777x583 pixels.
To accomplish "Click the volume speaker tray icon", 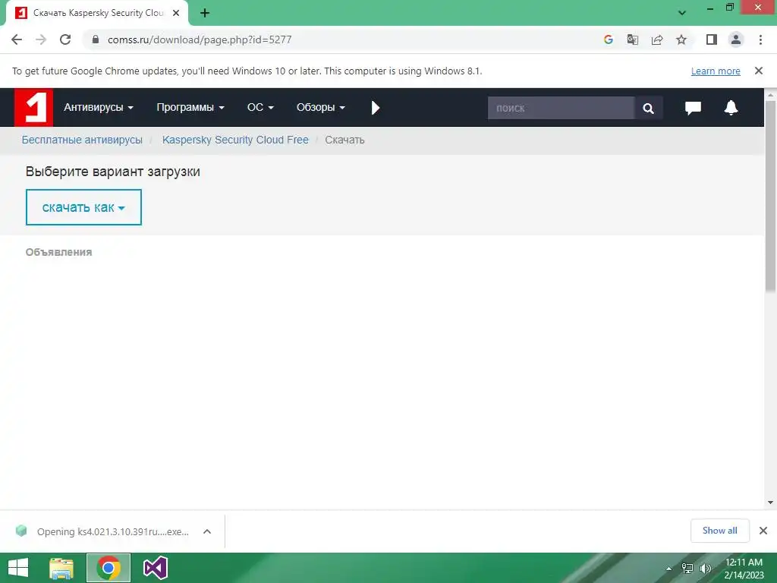I will click(x=705, y=569).
